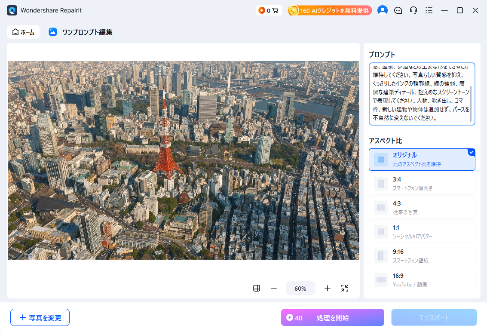Open the customer support headset icon
This screenshot has width=487, height=332.
point(413,11)
